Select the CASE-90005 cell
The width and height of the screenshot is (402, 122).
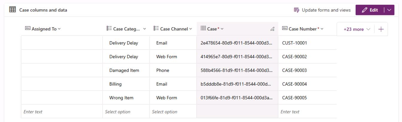307,98
